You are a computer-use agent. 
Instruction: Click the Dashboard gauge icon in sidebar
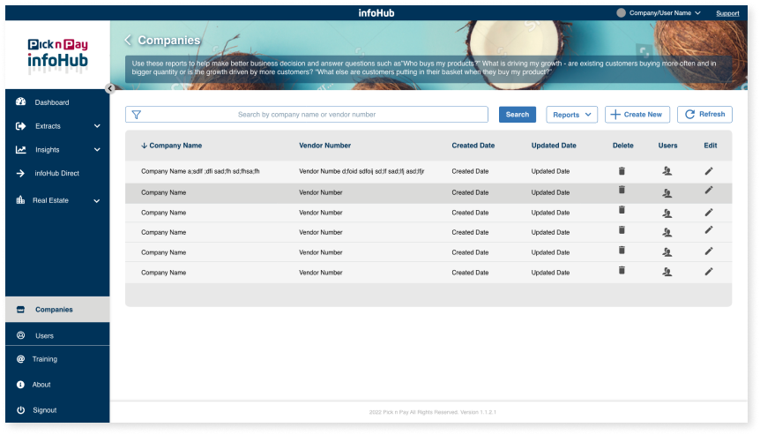20,101
